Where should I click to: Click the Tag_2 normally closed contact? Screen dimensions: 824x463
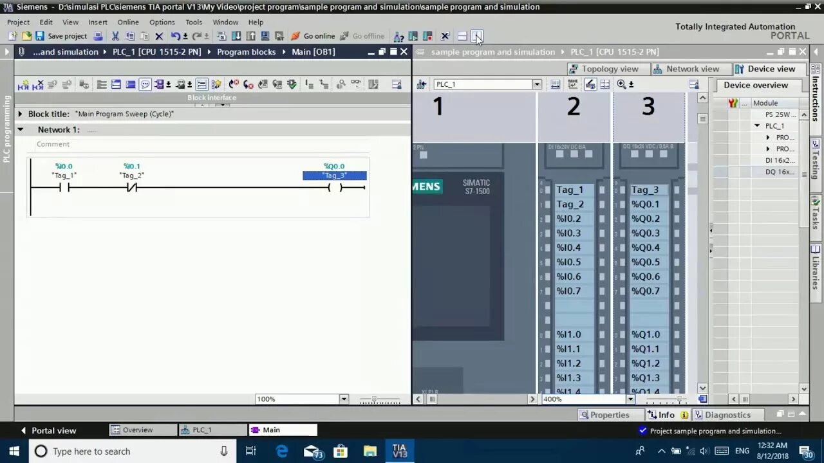[x=131, y=188]
